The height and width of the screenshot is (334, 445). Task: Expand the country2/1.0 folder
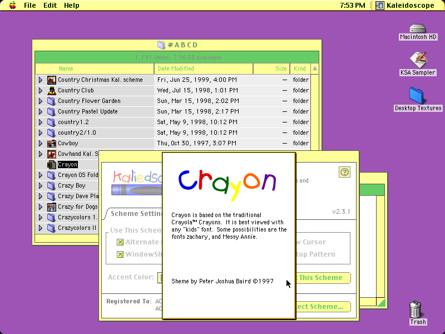click(x=41, y=132)
